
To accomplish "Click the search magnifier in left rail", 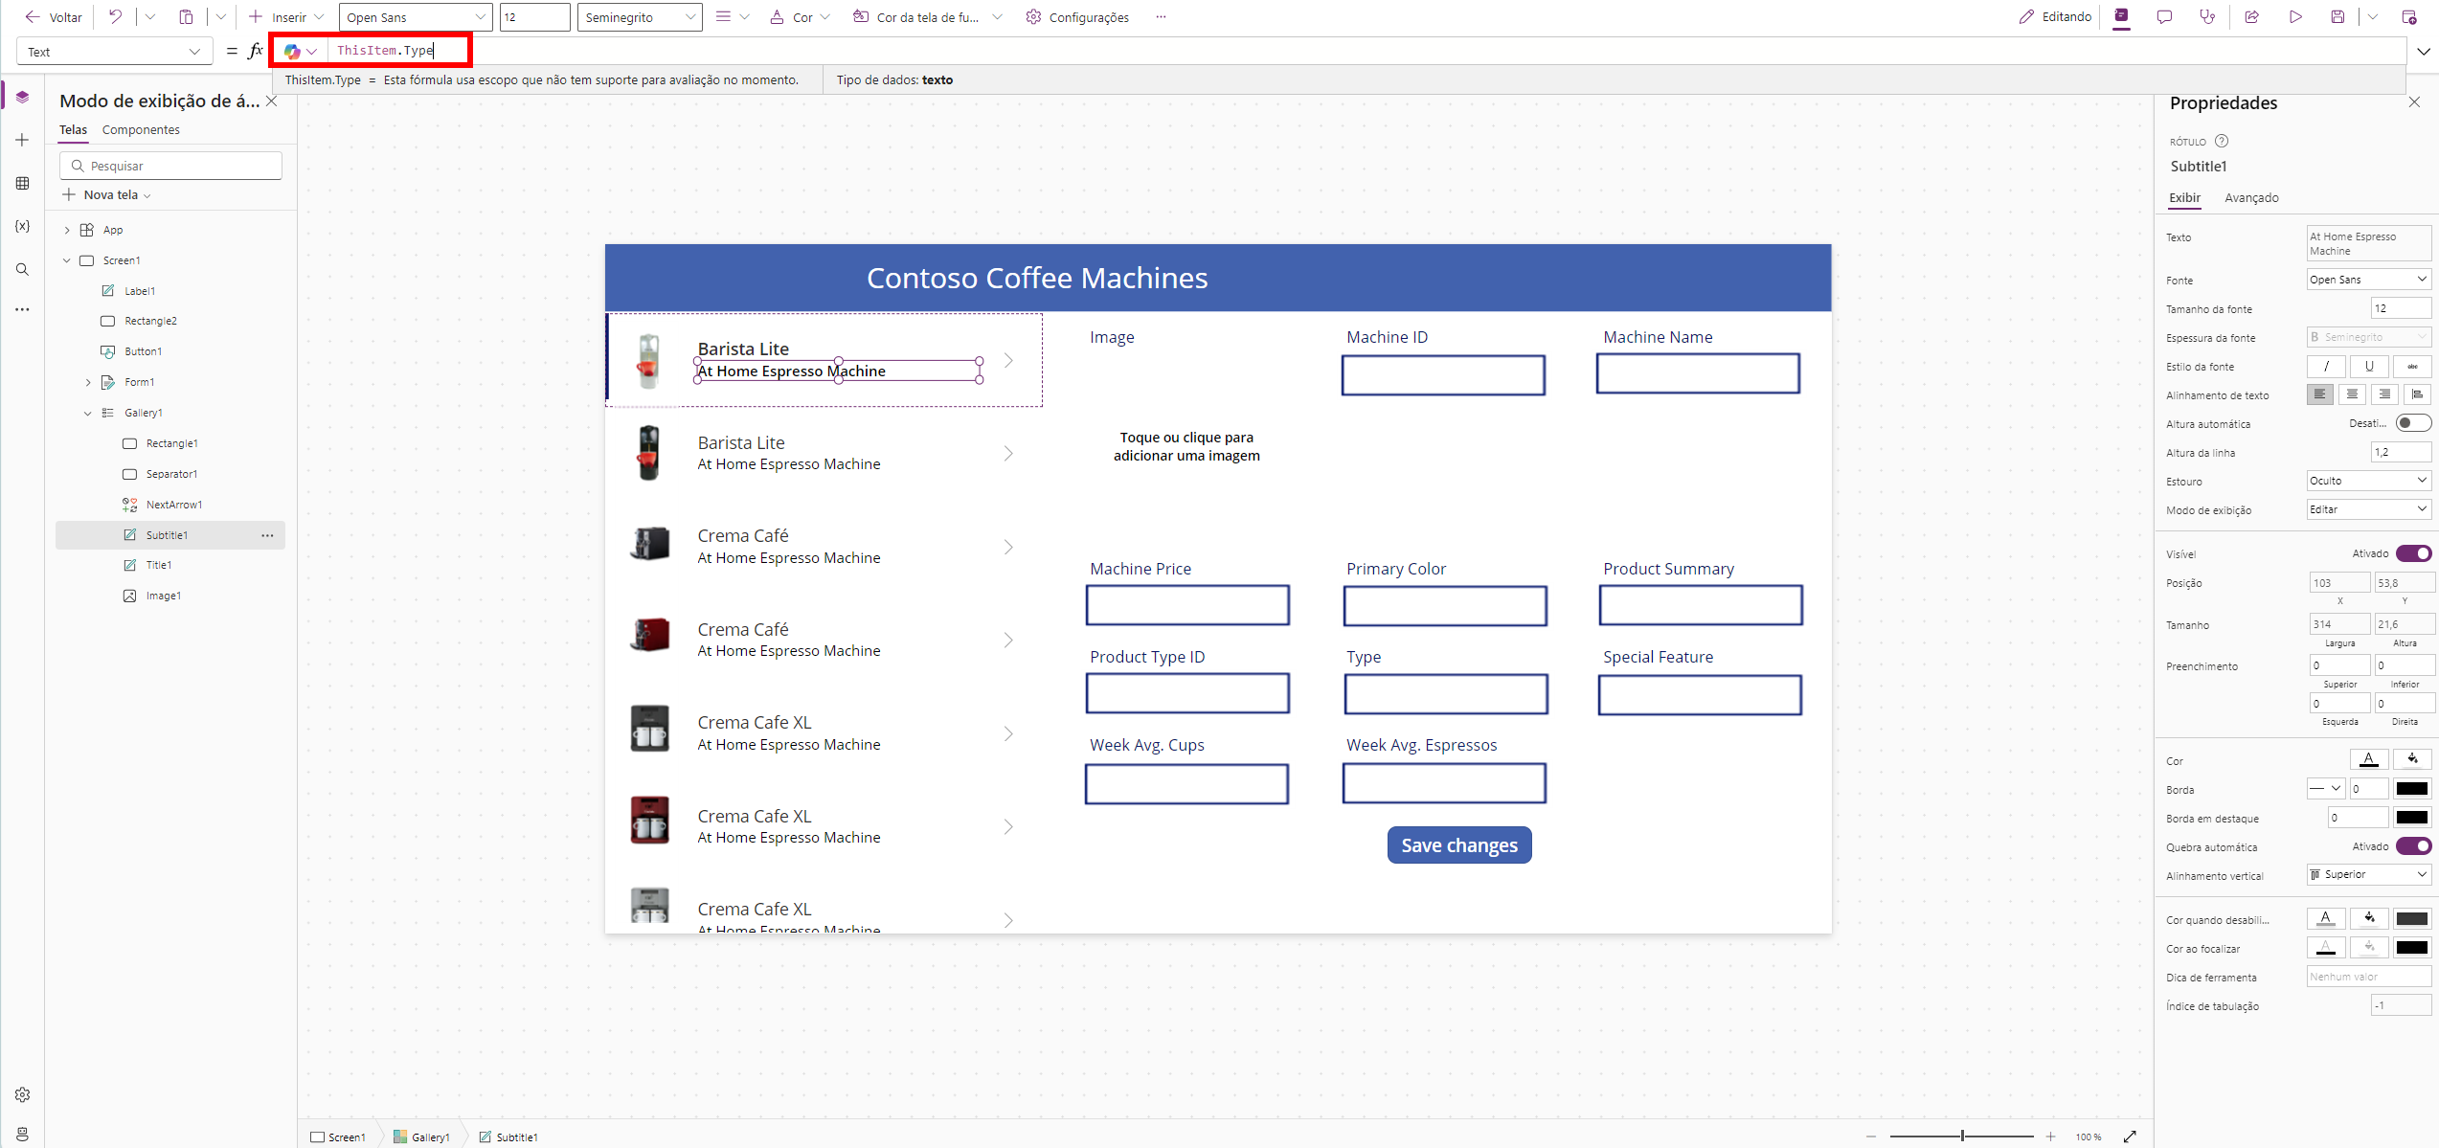I will (22, 269).
